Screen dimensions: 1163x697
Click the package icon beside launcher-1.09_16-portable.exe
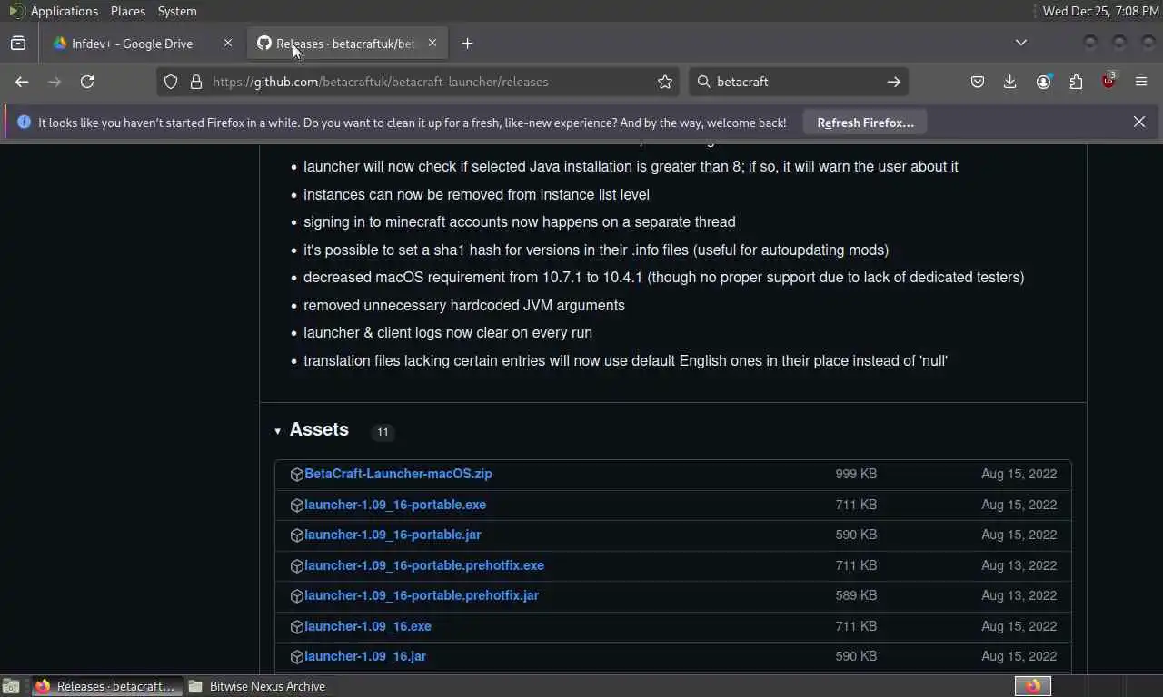click(296, 506)
